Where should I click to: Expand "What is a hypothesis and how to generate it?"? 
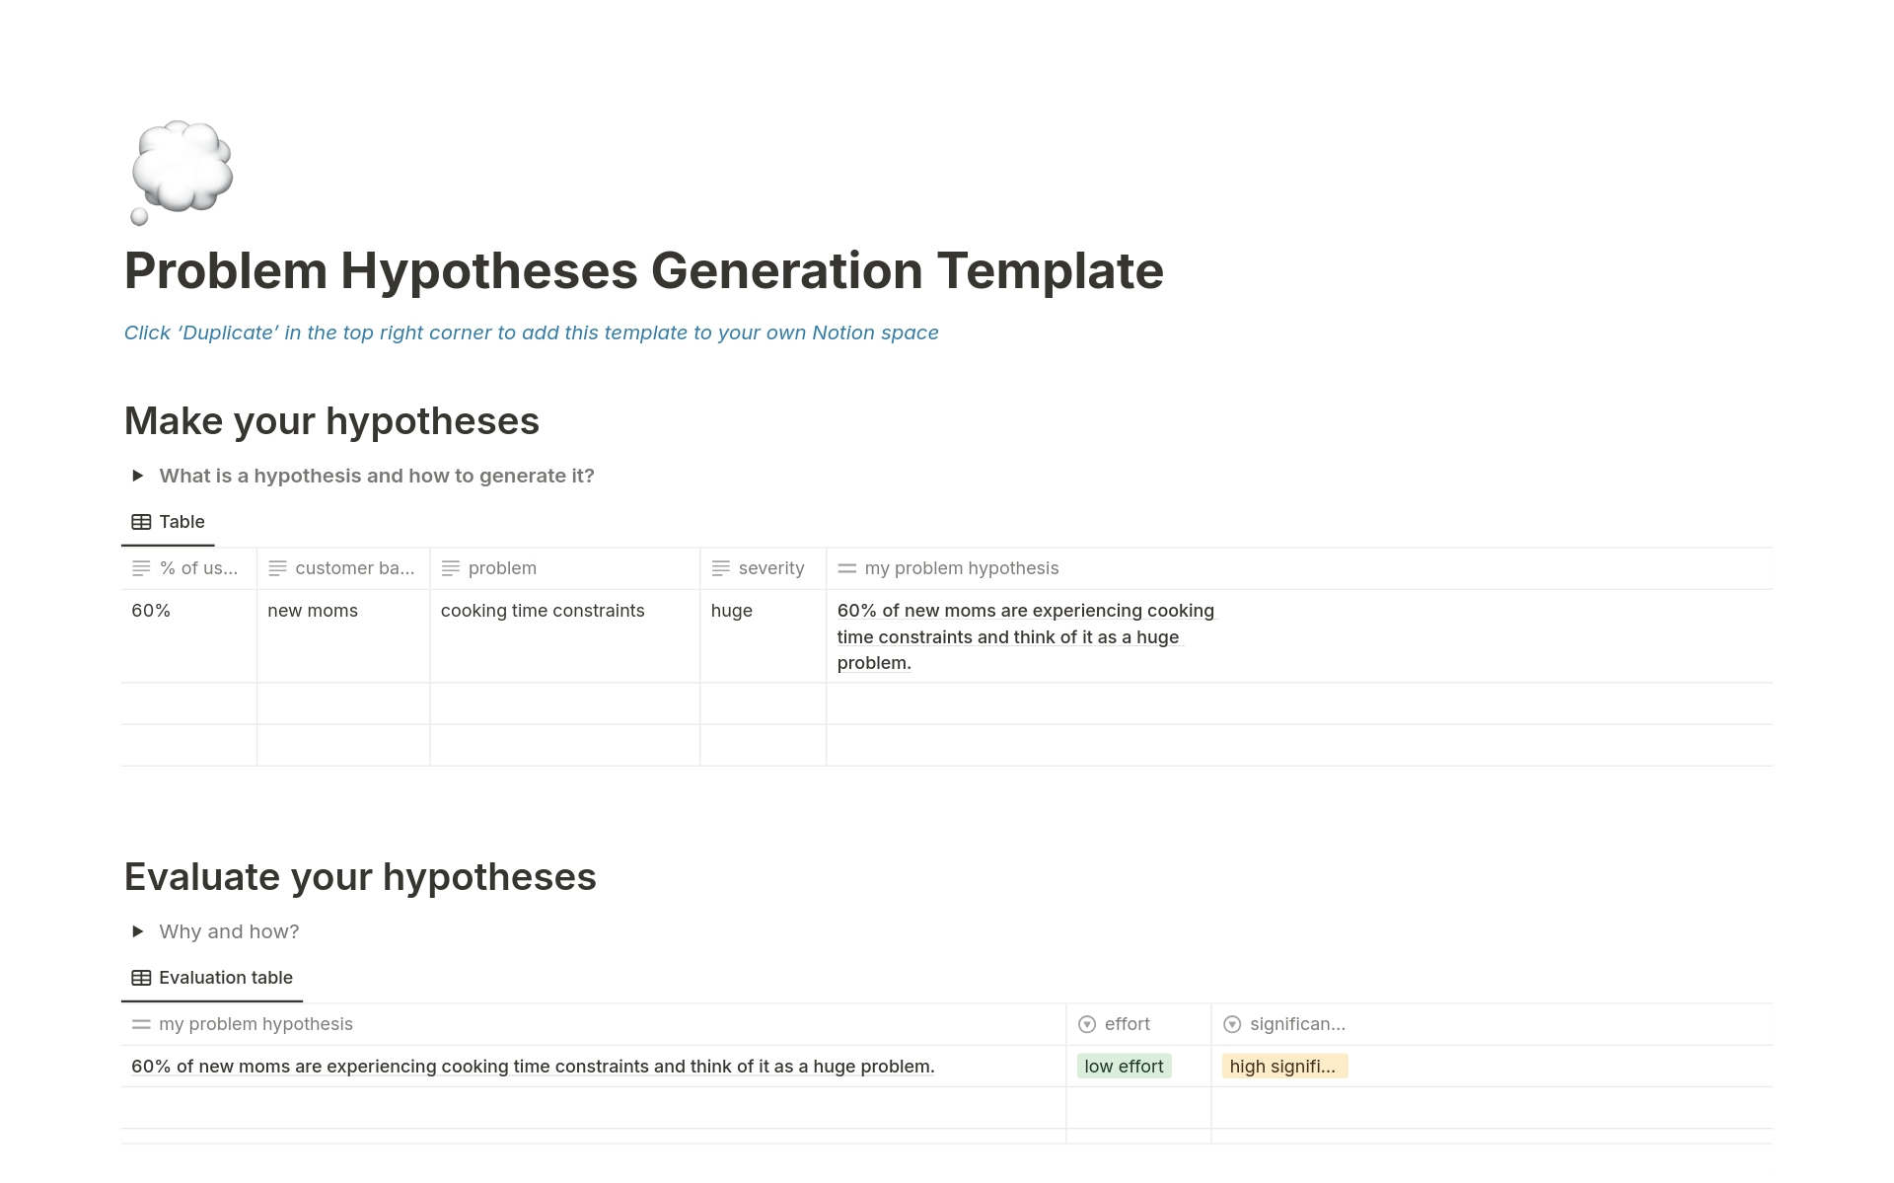(139, 475)
